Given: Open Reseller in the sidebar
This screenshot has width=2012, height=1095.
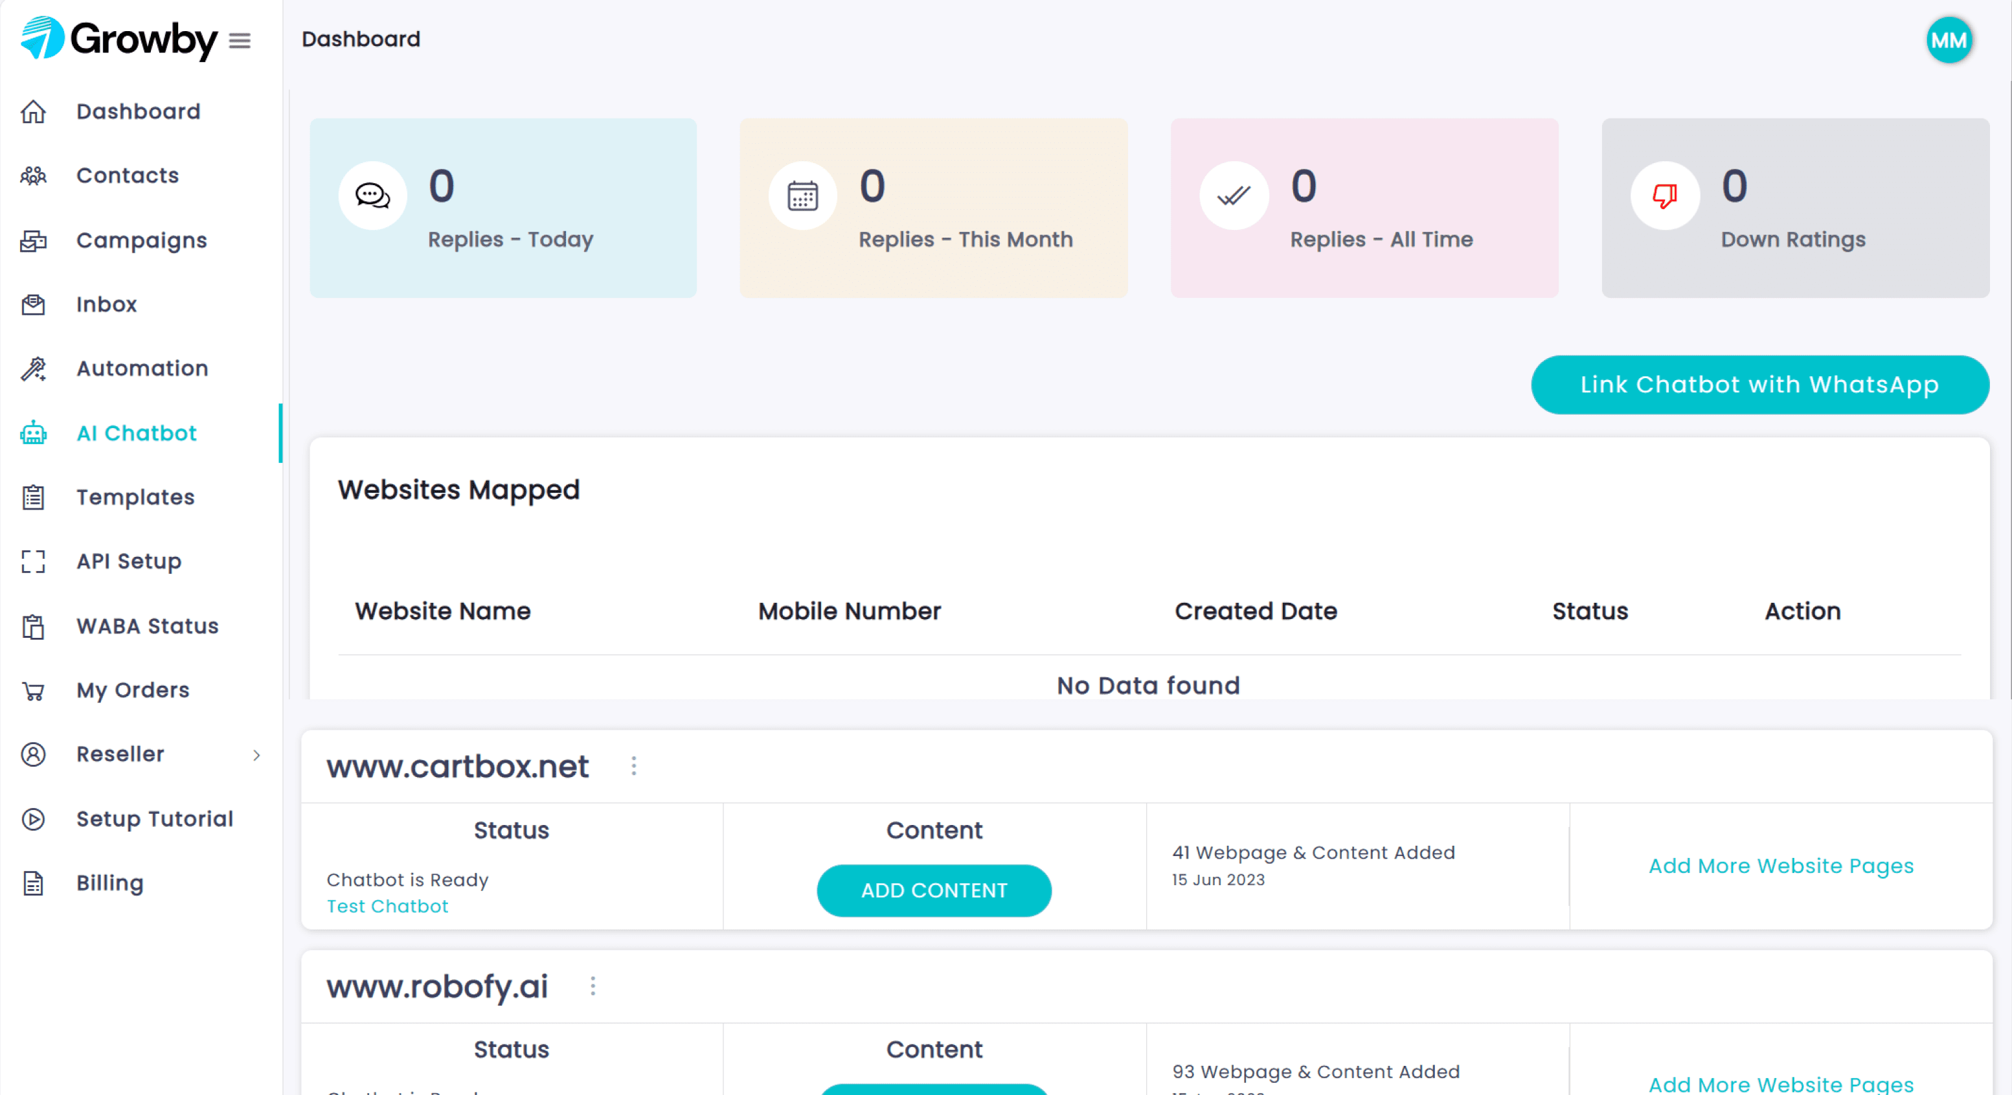Looking at the screenshot, I should (x=120, y=754).
